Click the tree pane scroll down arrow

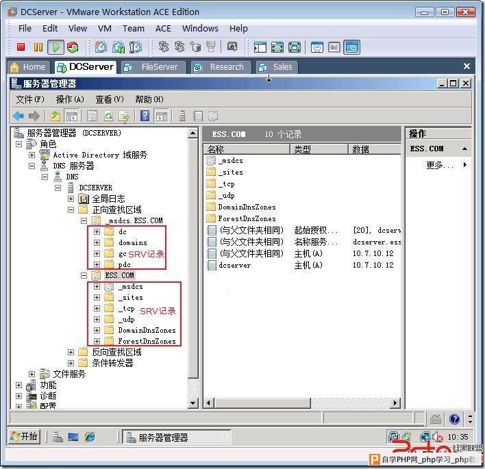[x=193, y=403]
